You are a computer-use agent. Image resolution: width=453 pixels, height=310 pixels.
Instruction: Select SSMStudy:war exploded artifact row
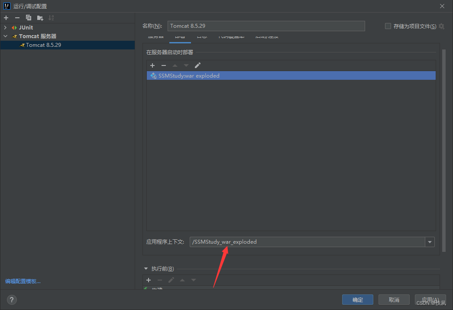291,75
